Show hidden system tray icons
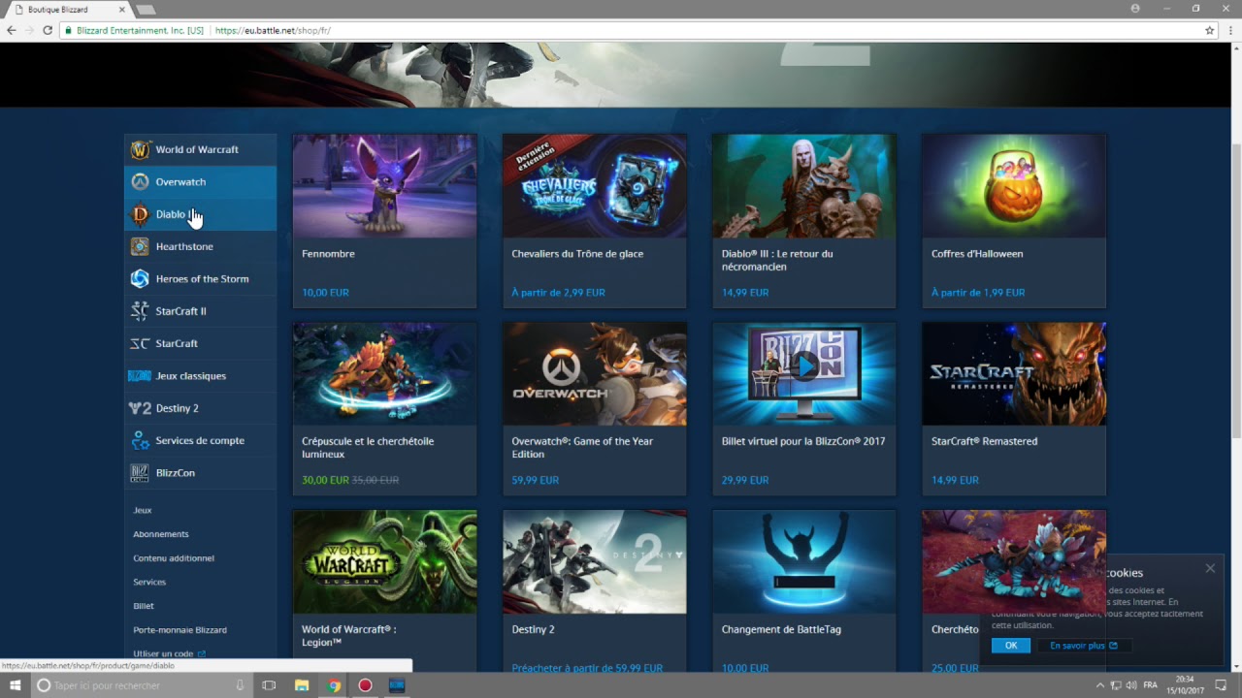 click(1099, 685)
